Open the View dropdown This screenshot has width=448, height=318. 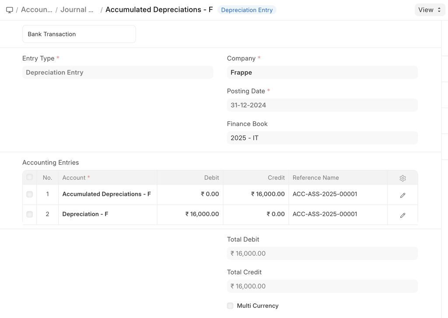coord(429,10)
